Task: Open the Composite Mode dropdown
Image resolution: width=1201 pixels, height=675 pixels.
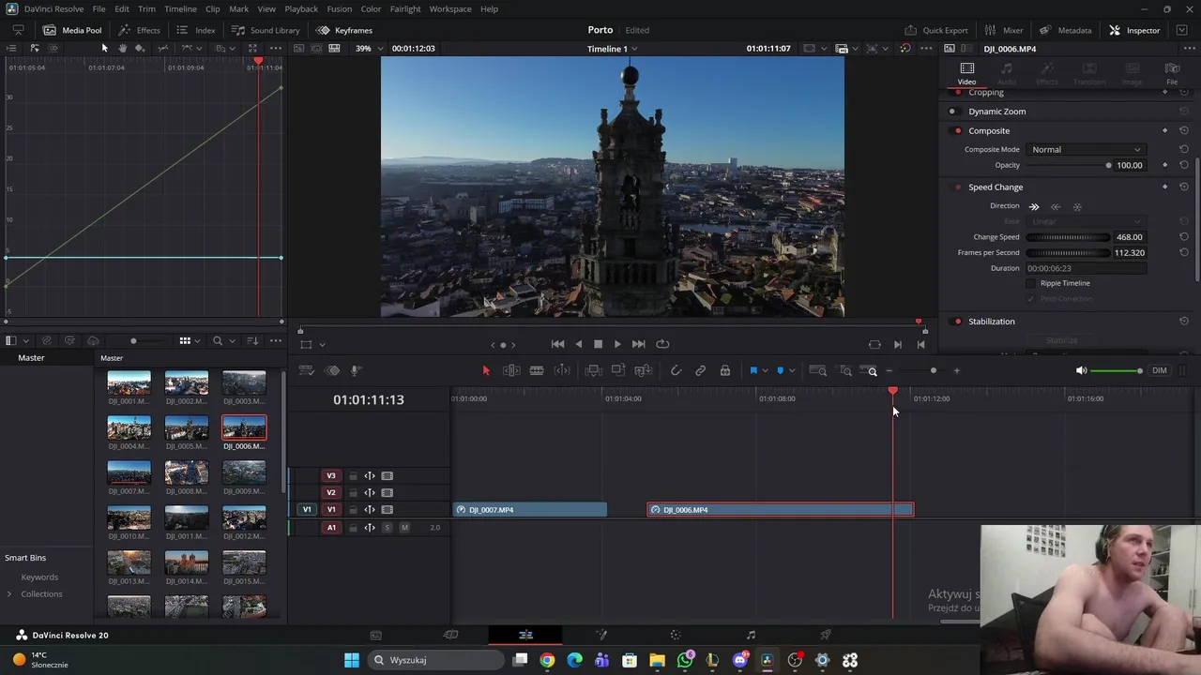Action: 1087,150
